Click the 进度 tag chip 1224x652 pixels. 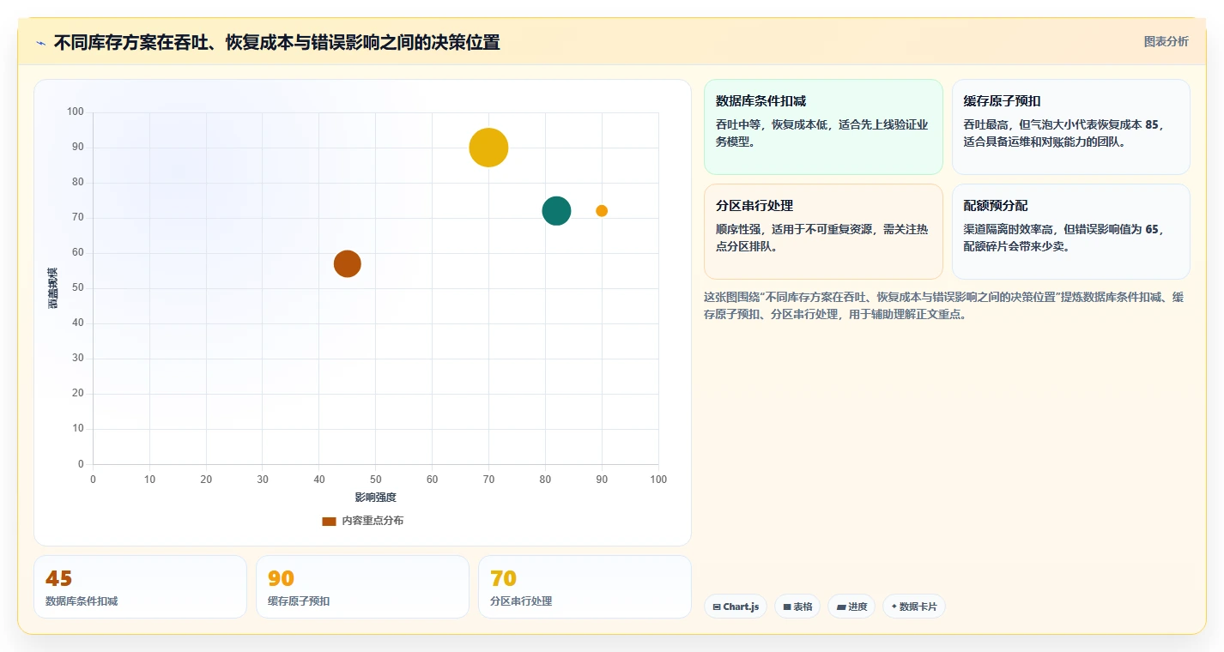[x=851, y=607]
